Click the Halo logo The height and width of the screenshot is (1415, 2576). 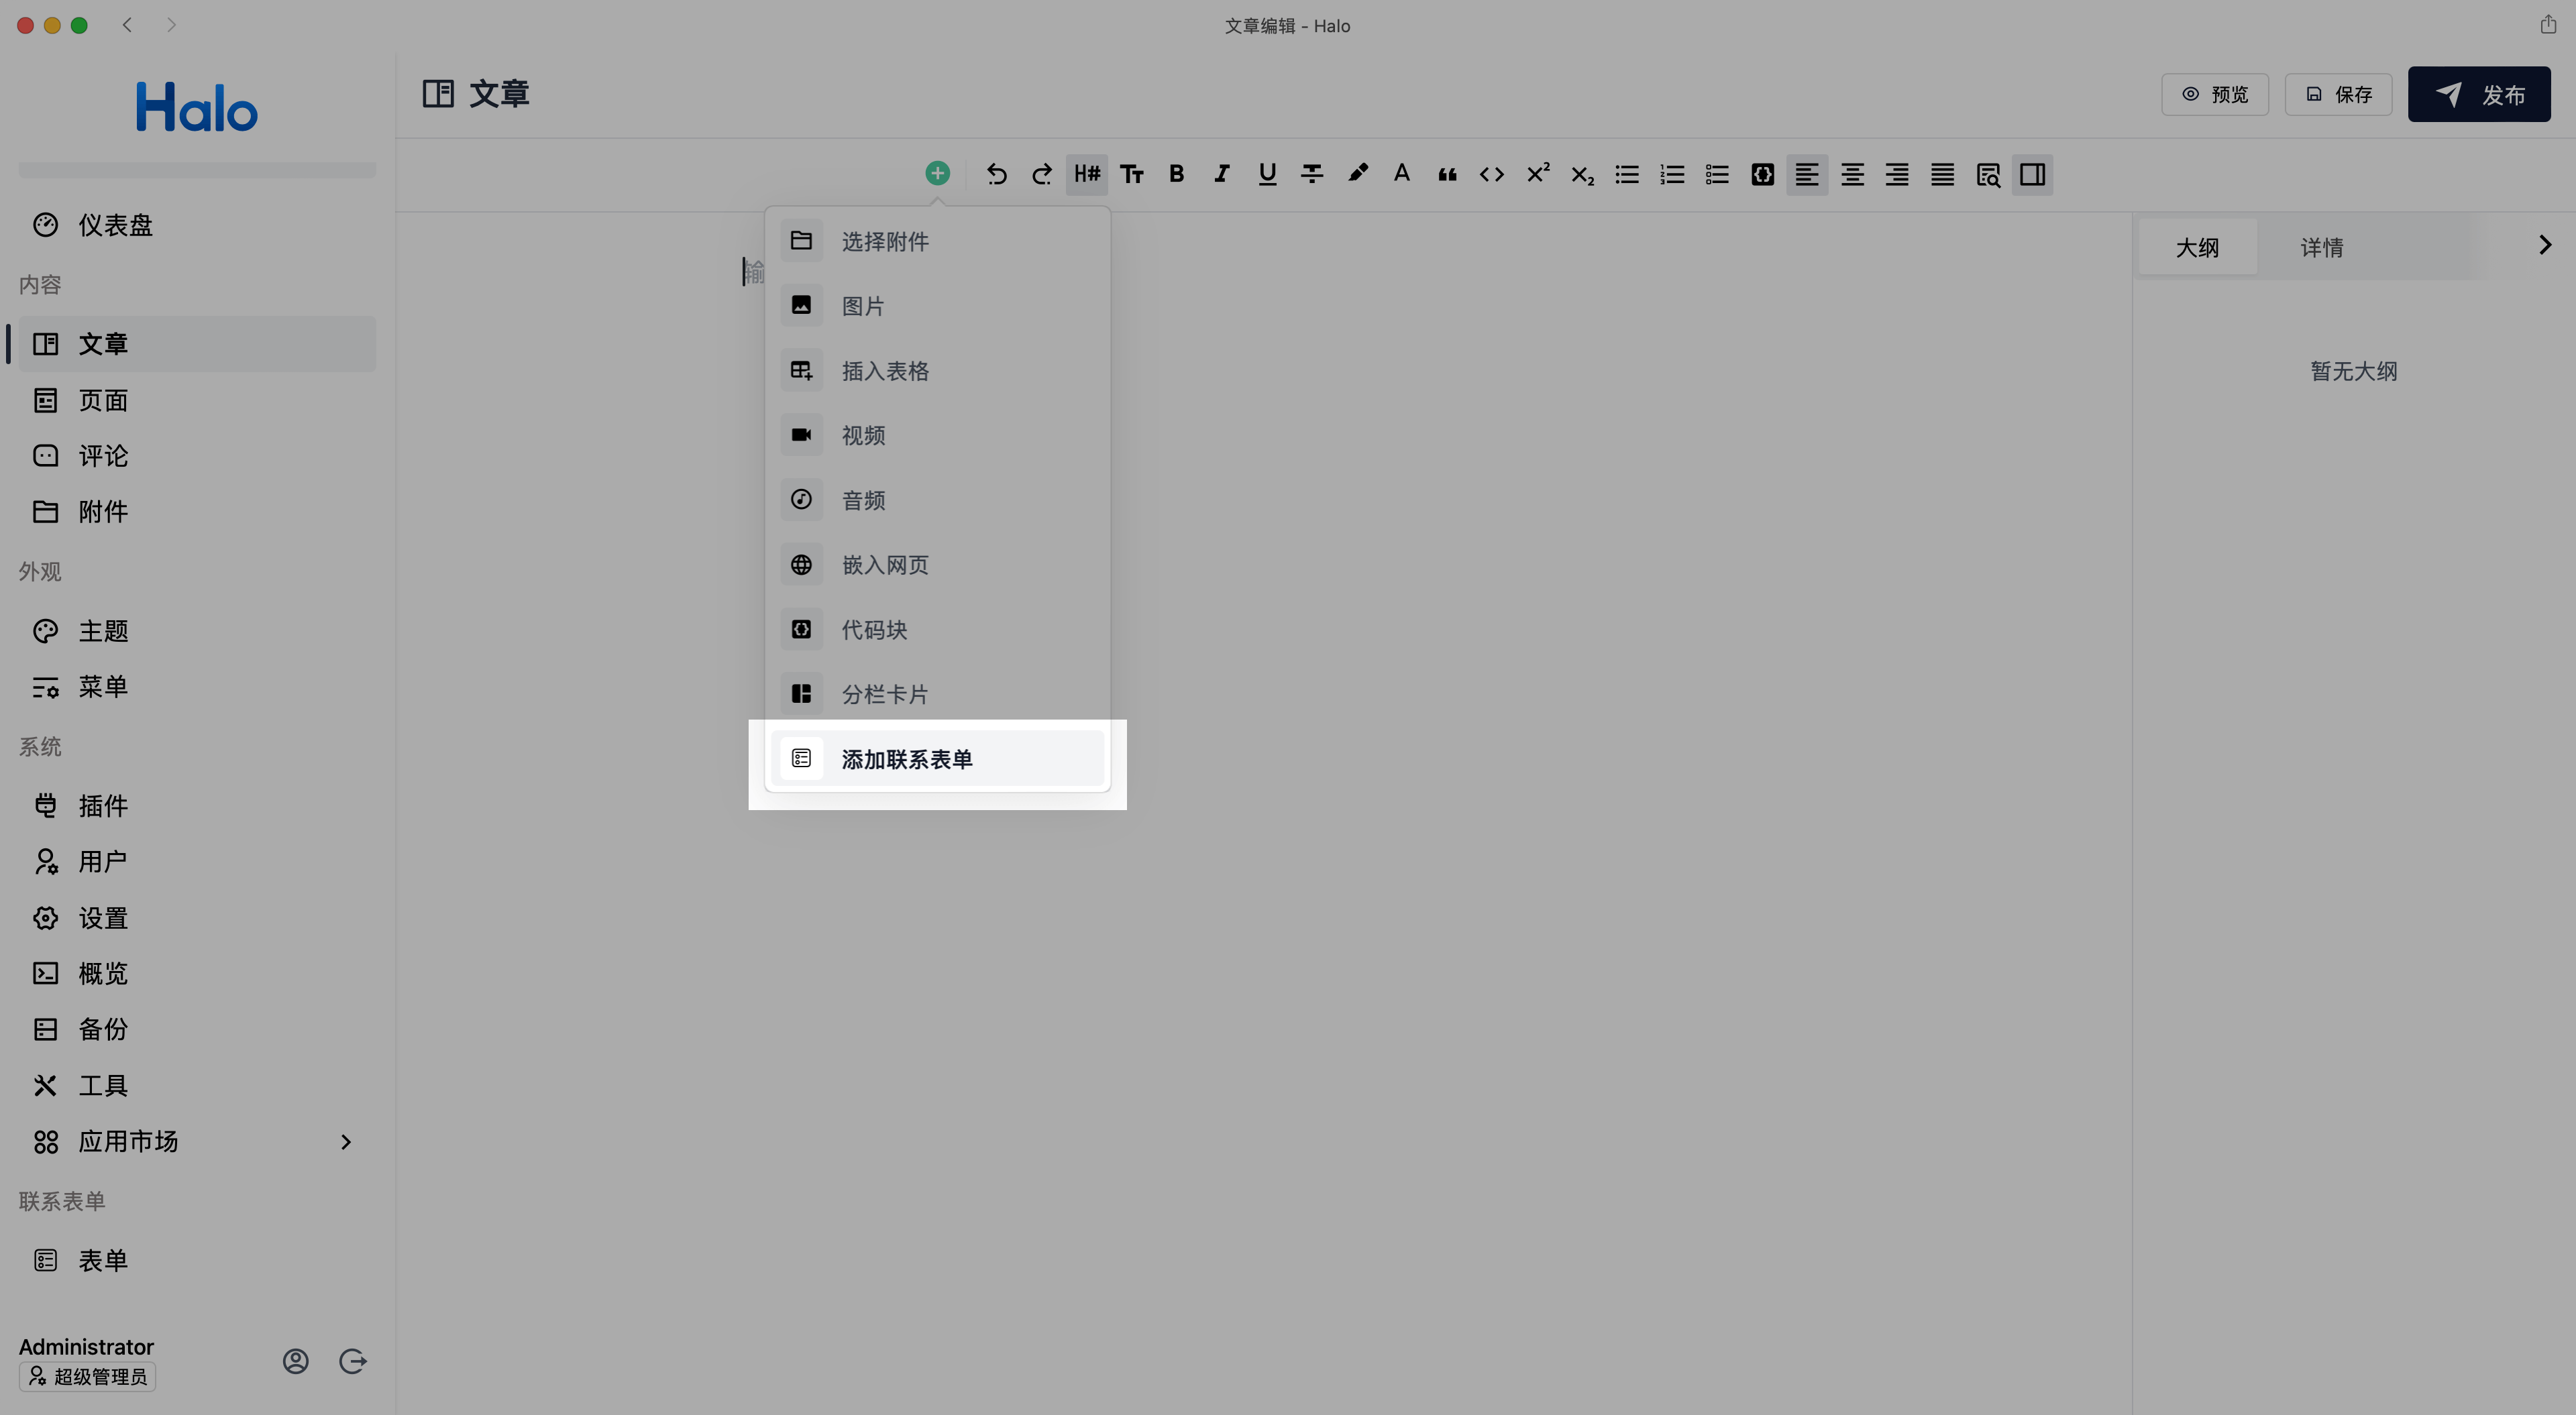click(197, 107)
